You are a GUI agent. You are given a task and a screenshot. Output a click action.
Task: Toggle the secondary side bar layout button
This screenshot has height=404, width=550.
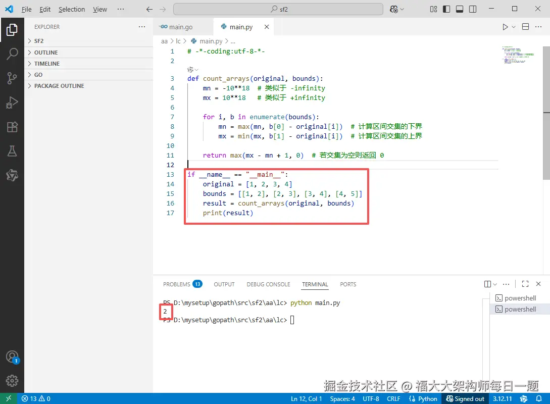(473, 9)
